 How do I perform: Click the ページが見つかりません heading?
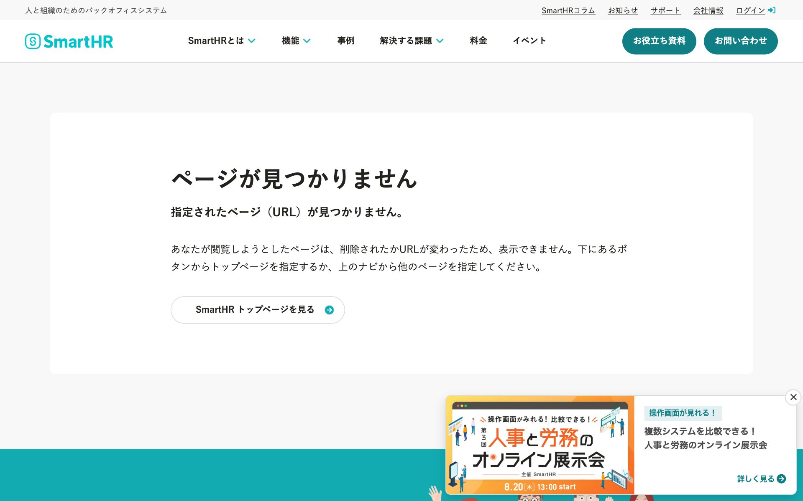pos(294,179)
